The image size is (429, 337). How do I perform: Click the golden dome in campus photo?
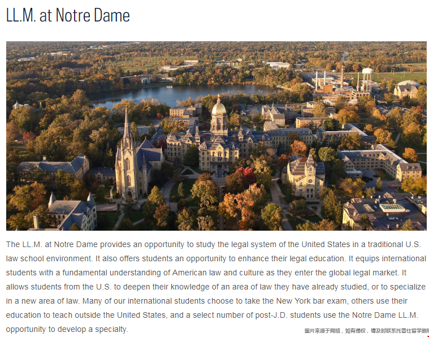(x=219, y=107)
